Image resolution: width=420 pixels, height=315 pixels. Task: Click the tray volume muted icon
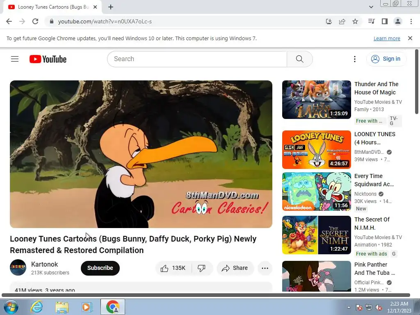pyautogui.click(x=379, y=308)
